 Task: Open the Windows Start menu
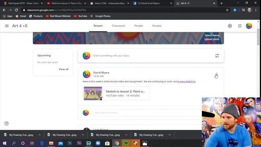point(4,143)
